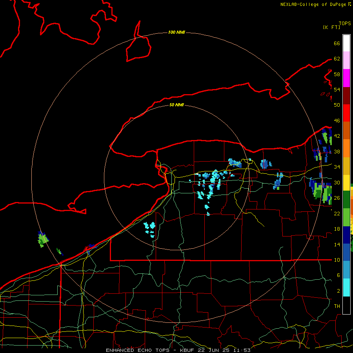Choose the light blue legend swatch
353x353 pixels.
click(346, 270)
